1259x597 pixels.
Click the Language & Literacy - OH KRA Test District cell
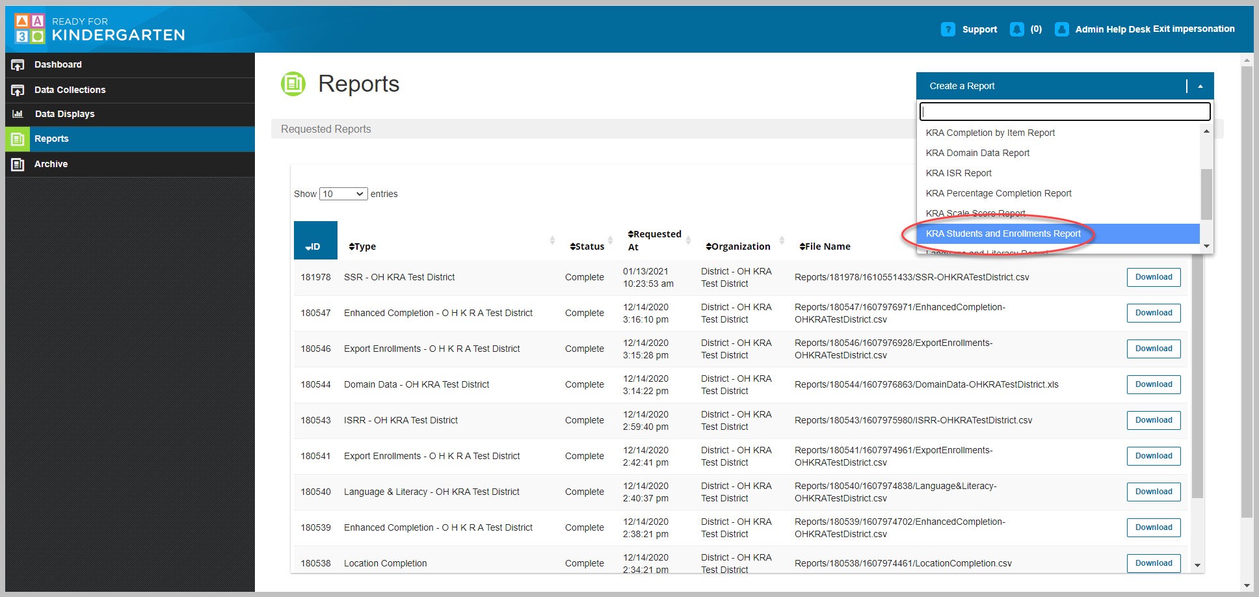click(x=432, y=492)
